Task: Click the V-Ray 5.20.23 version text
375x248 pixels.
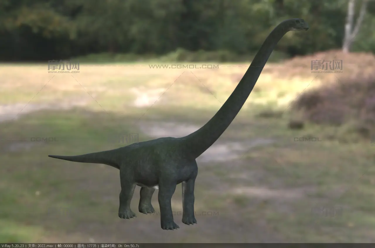Action: [13, 246]
